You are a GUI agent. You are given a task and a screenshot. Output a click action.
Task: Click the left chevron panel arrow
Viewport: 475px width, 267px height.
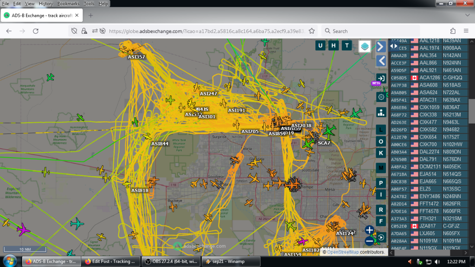[381, 61]
